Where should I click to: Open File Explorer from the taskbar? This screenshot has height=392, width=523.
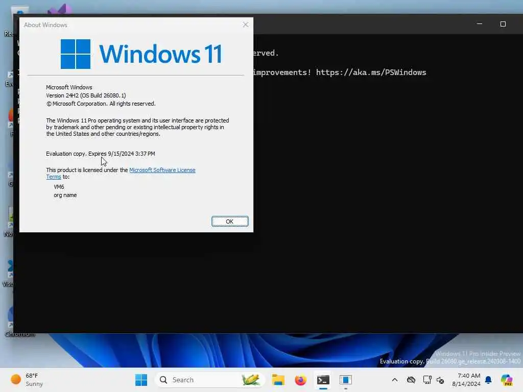(278, 380)
